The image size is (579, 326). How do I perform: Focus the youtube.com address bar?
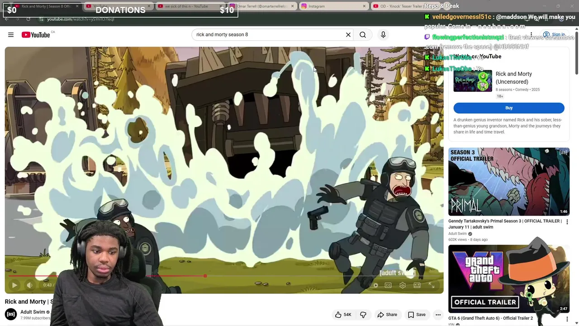point(81,19)
